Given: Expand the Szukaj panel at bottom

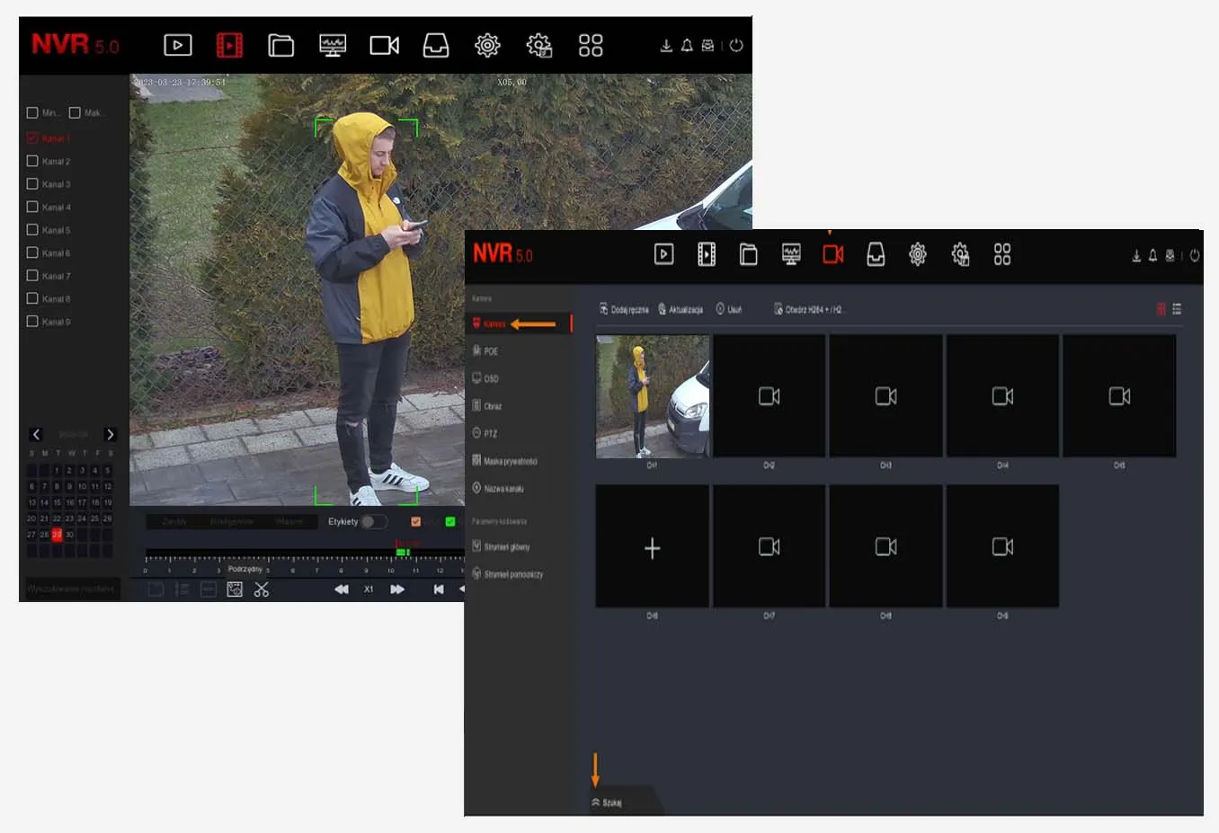Looking at the screenshot, I should [607, 802].
